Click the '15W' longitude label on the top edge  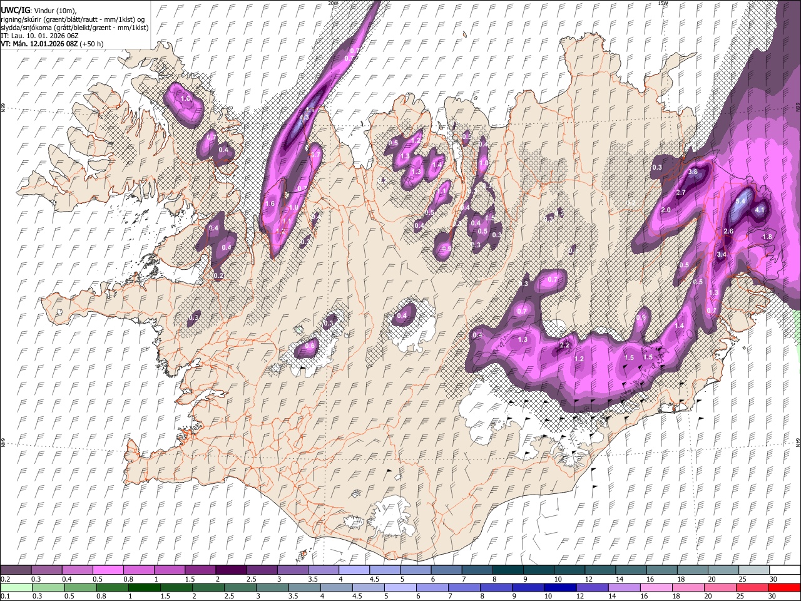[663, 3]
